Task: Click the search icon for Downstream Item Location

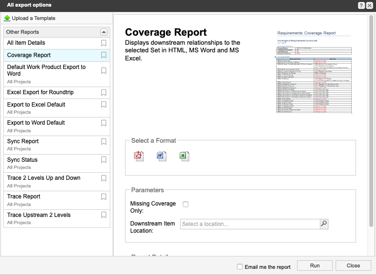Action: 324,224
